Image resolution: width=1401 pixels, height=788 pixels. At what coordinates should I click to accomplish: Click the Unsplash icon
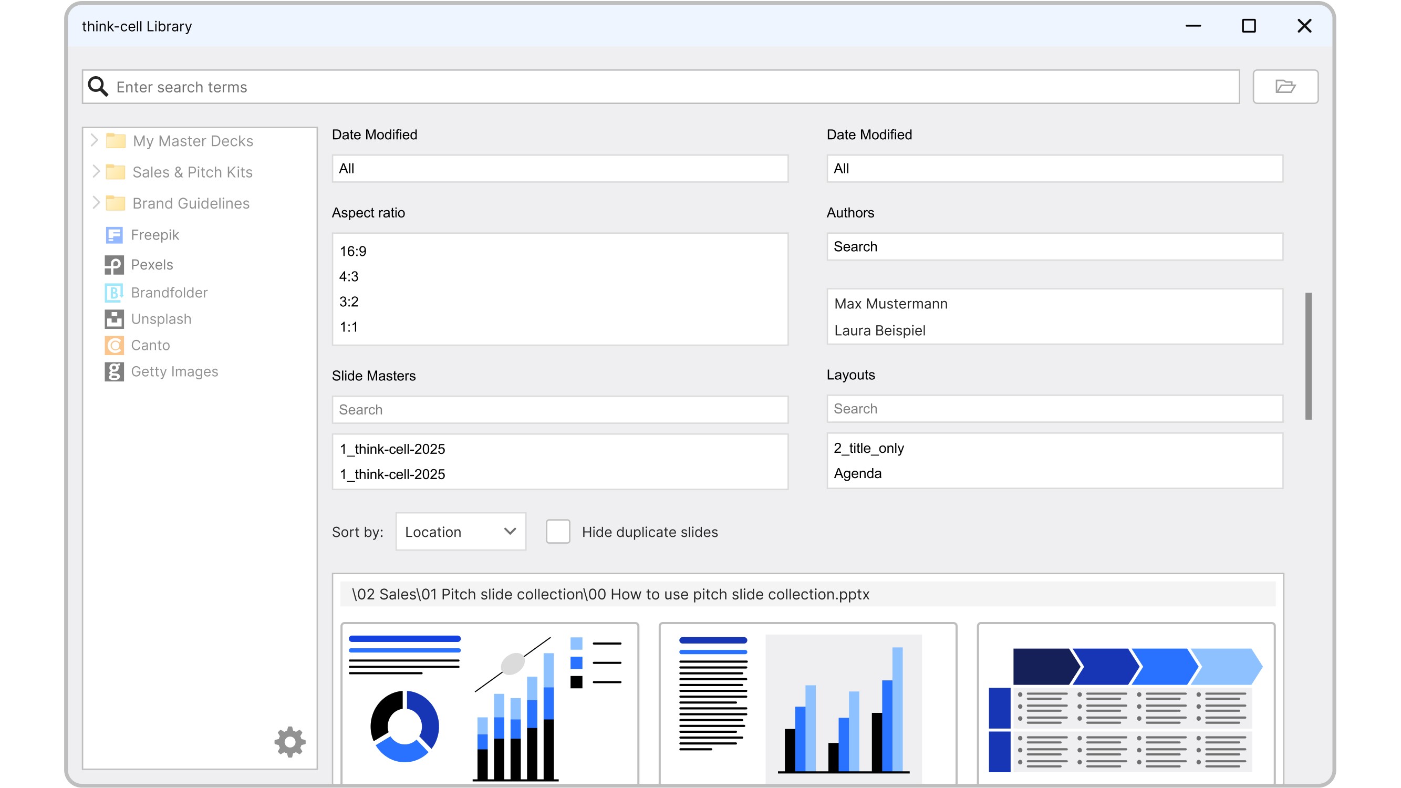[x=113, y=319]
